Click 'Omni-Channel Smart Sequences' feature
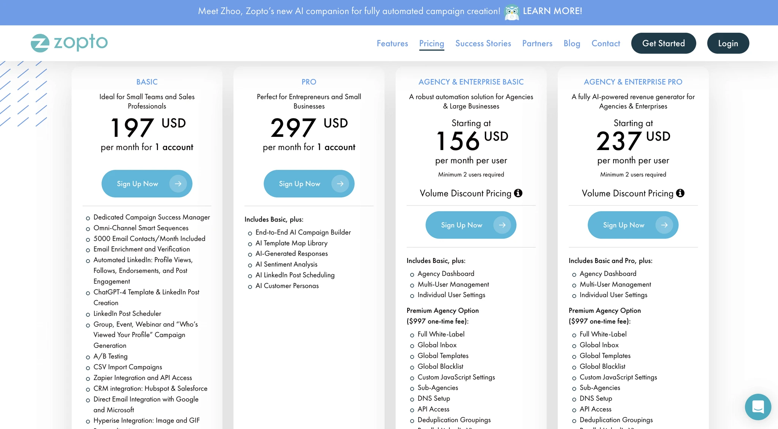 coord(141,228)
